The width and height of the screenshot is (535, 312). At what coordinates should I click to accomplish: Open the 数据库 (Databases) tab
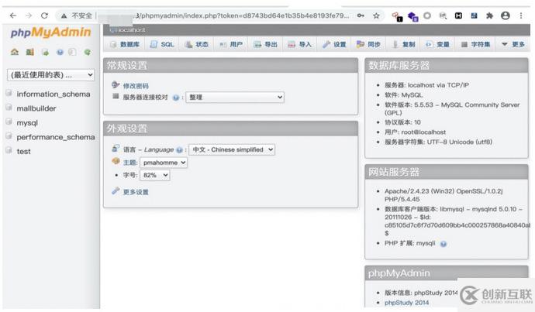pos(125,44)
